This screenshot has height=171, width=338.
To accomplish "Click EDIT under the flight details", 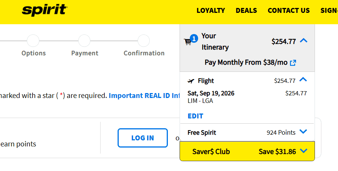I will 195,116.
